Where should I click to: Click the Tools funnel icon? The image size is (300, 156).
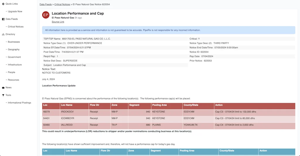point(3,95)
